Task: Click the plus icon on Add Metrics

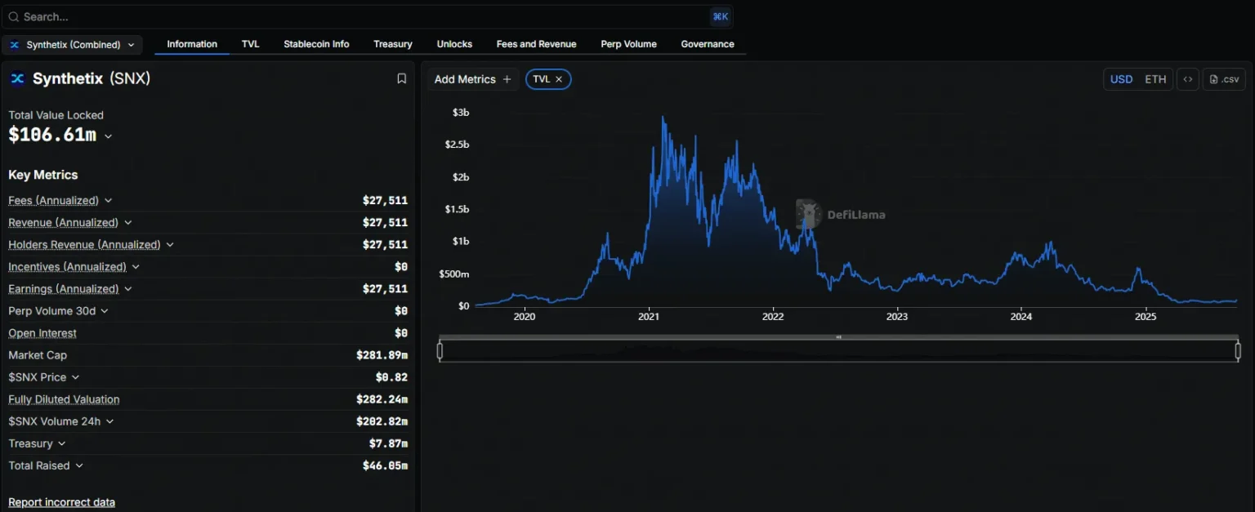Action: 507,79
